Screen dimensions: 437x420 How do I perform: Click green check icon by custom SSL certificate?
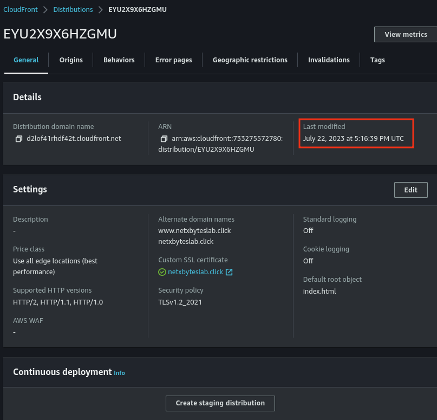pyautogui.click(x=162, y=272)
